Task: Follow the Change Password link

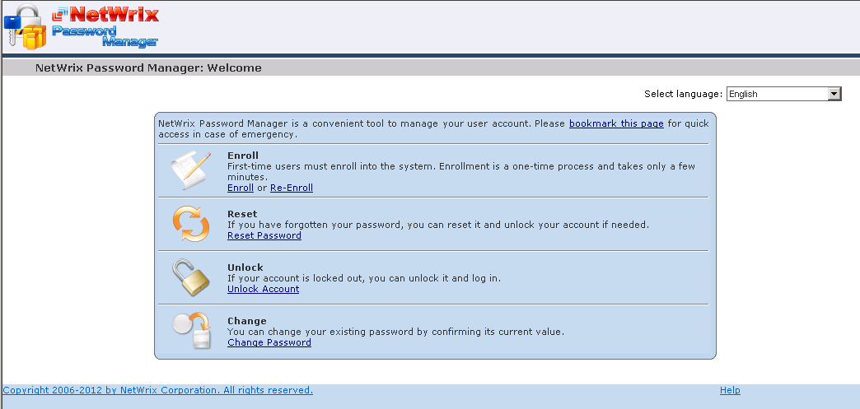Action: [269, 342]
